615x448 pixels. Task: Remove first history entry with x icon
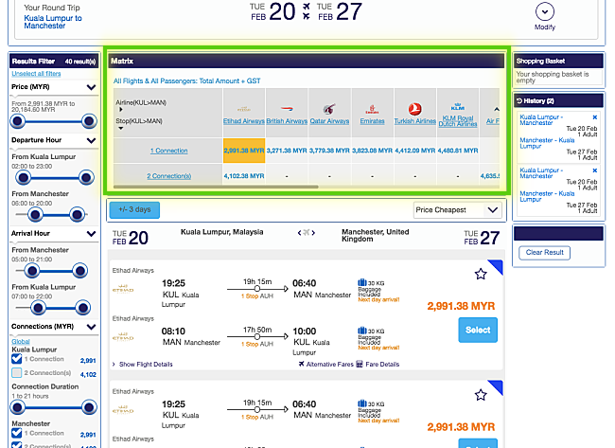tap(594, 117)
